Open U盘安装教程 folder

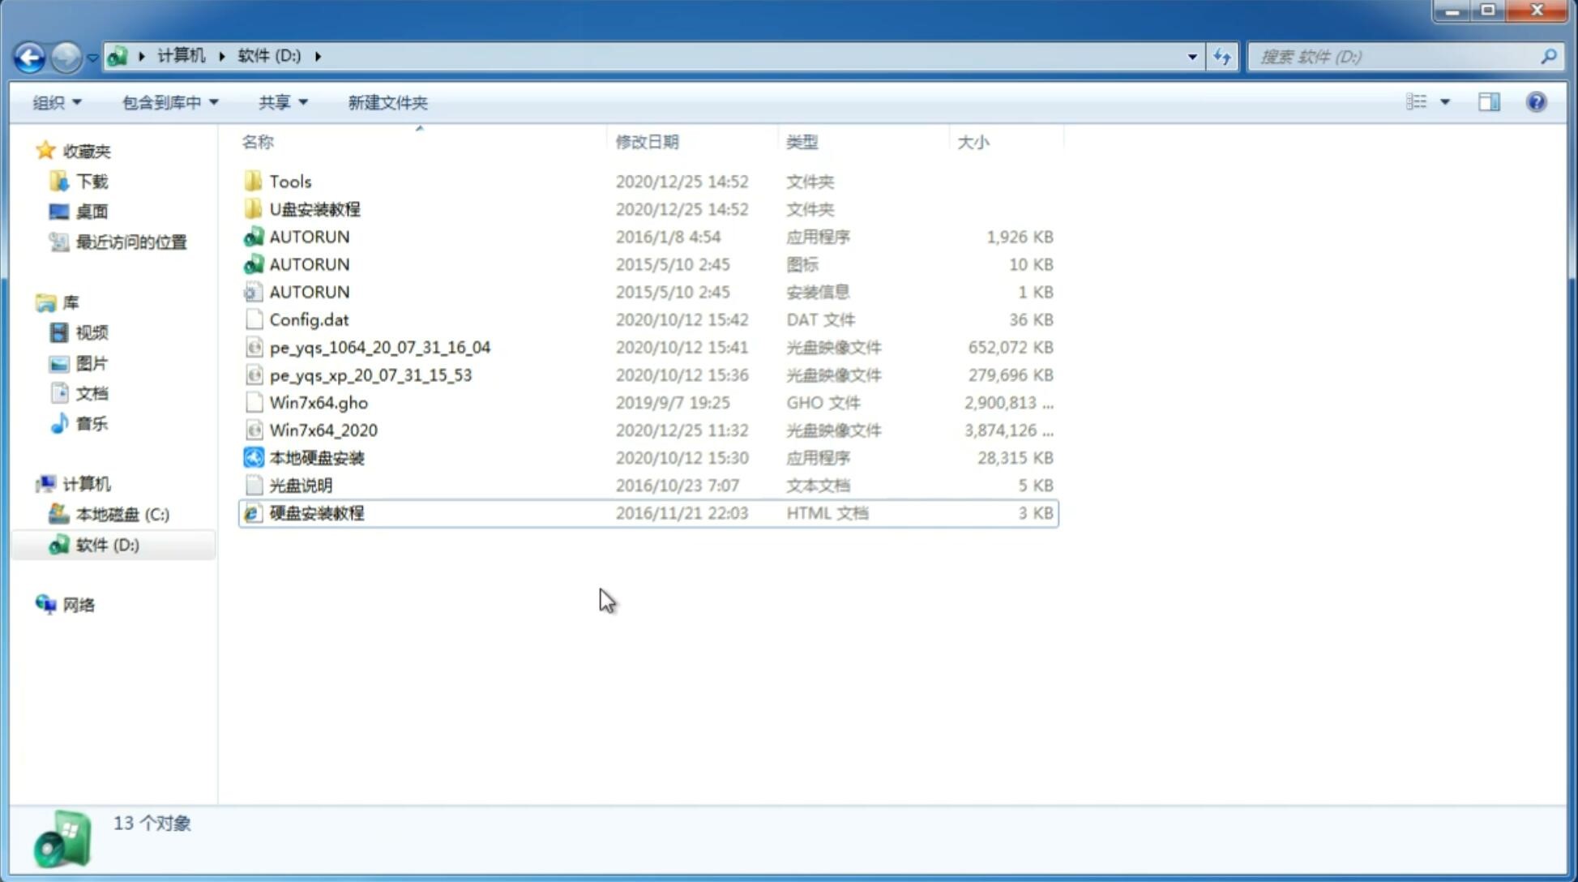[314, 209]
